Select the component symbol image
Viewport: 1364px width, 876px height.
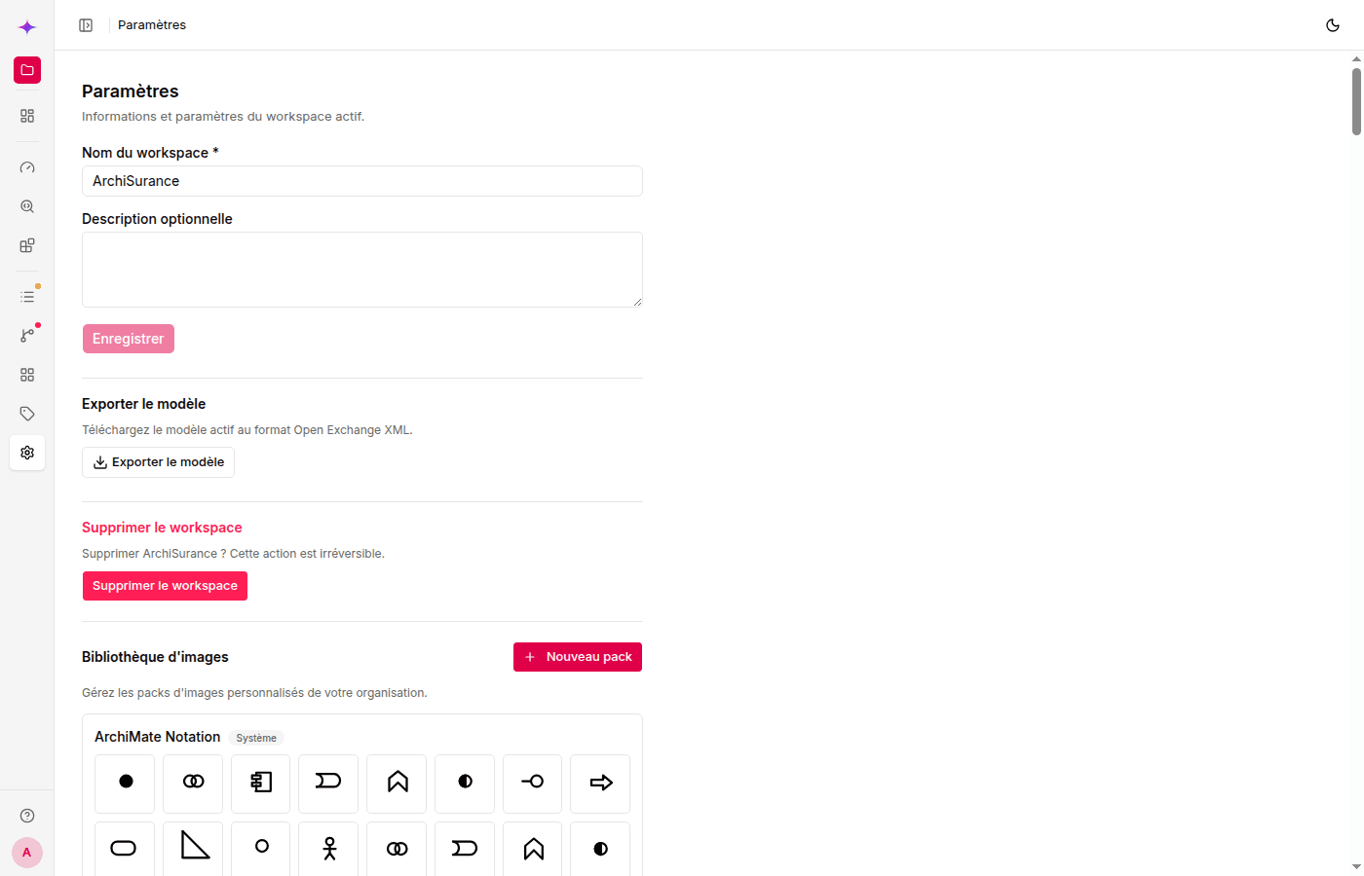(x=261, y=784)
